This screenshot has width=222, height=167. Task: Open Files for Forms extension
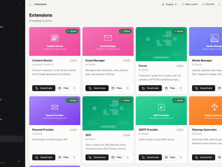(170, 88)
